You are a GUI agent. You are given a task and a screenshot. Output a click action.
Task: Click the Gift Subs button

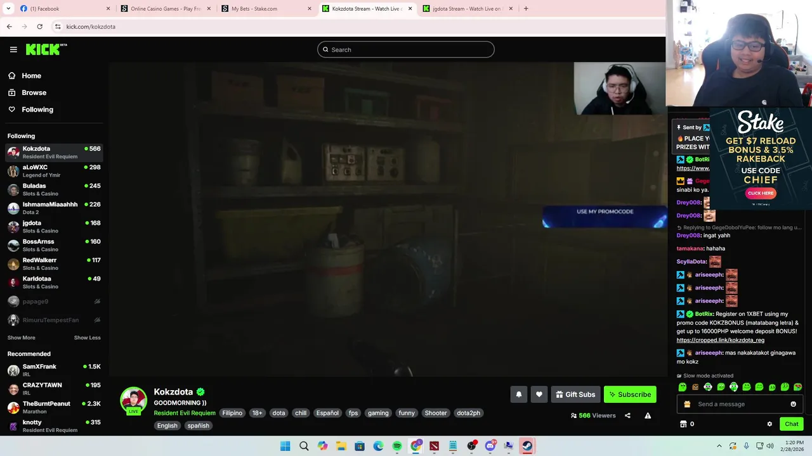pyautogui.click(x=575, y=395)
